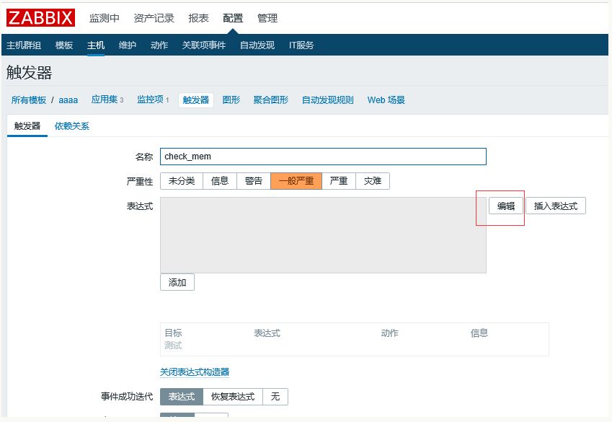
Task: Set severity to 信息
Action: pos(220,181)
